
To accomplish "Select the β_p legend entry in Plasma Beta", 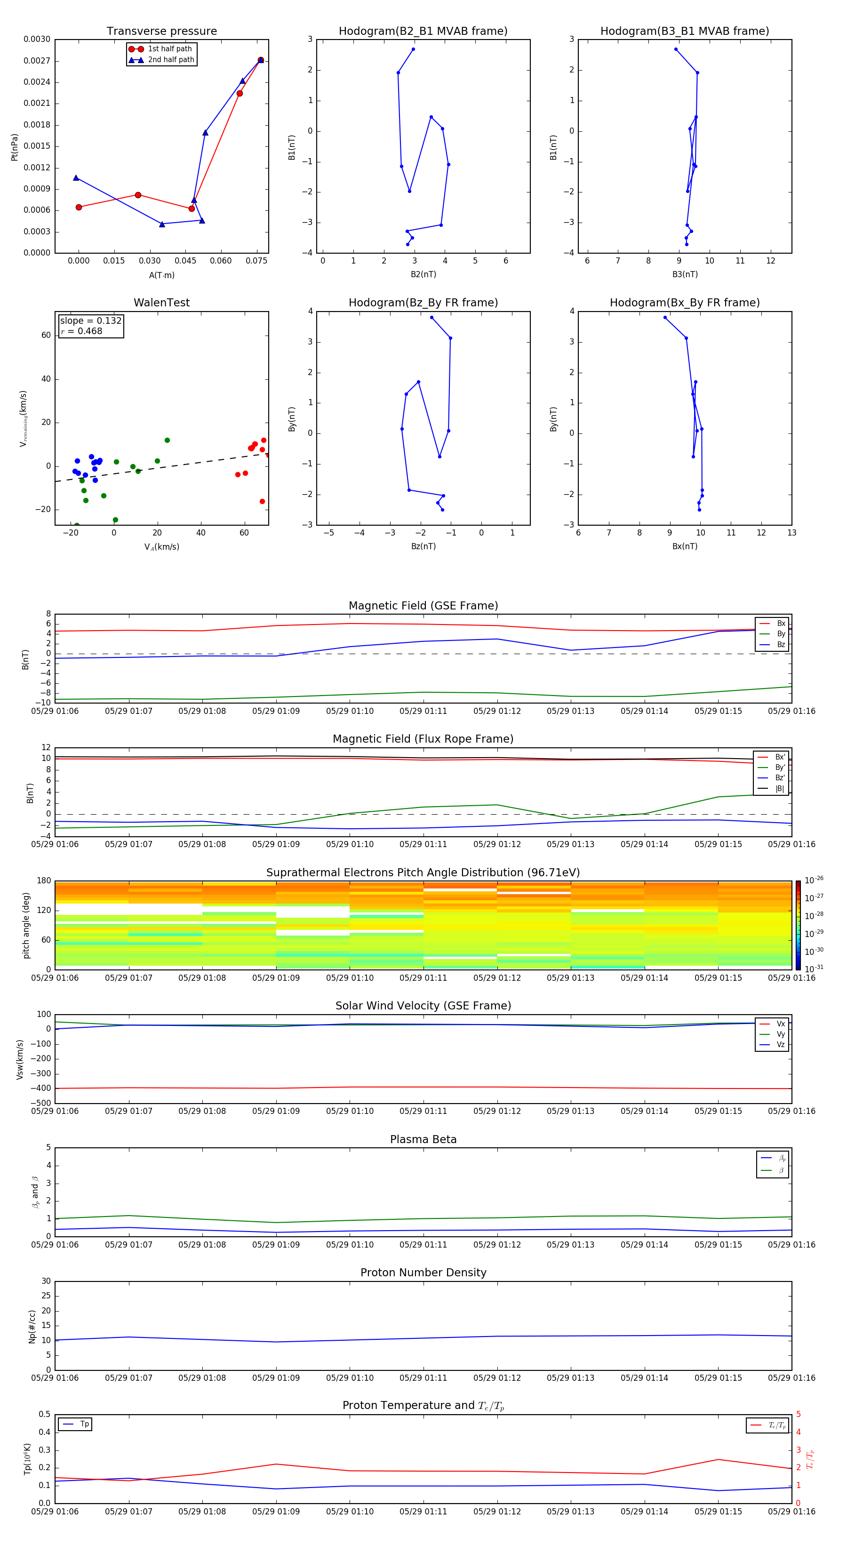I will click(773, 1158).
